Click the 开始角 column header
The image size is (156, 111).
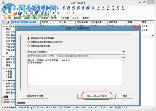pos(49,22)
